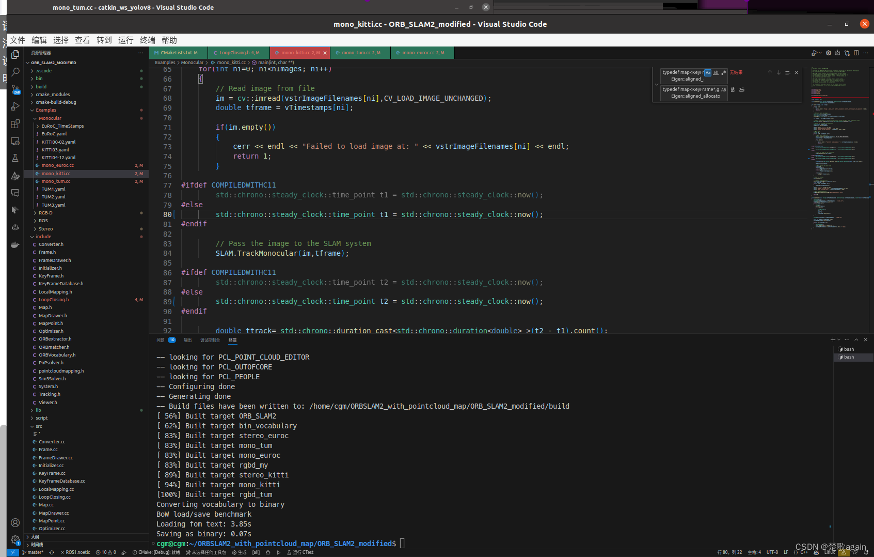
Task: Open the 文件 (File) menu
Action: (x=18, y=40)
